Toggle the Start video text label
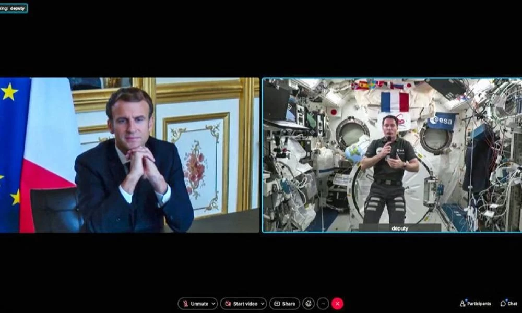Screen dimensions: 522x313 coord(245,304)
